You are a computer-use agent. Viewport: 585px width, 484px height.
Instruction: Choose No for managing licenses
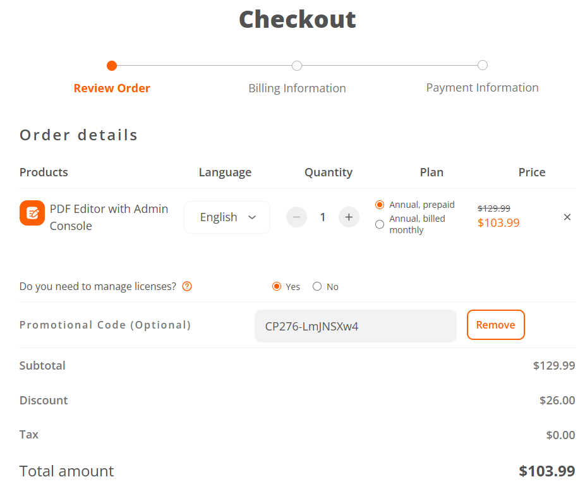pos(317,286)
